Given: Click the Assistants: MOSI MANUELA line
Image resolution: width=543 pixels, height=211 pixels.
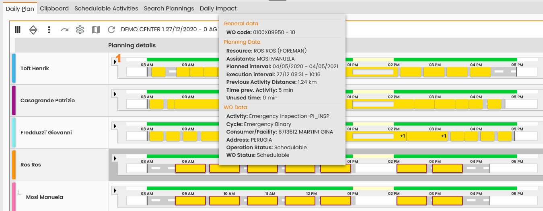Looking at the screenshot, I should (x=261, y=59).
